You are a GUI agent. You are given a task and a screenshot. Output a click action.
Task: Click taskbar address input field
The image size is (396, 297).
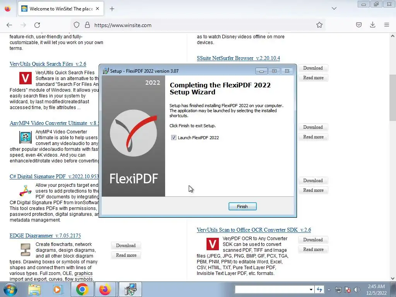271,289
